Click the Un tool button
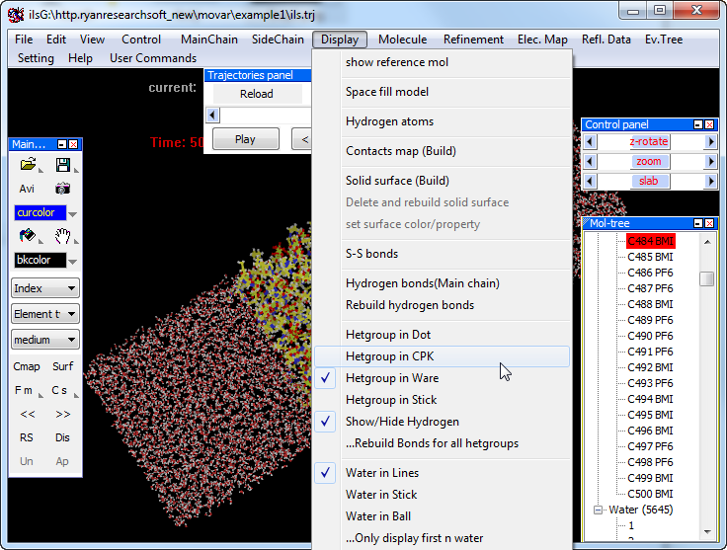Image resolution: width=727 pixels, height=550 pixels. pyautogui.click(x=27, y=461)
